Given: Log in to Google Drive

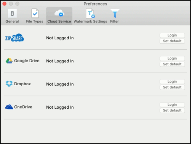Looking at the screenshot, I should 172,59.
